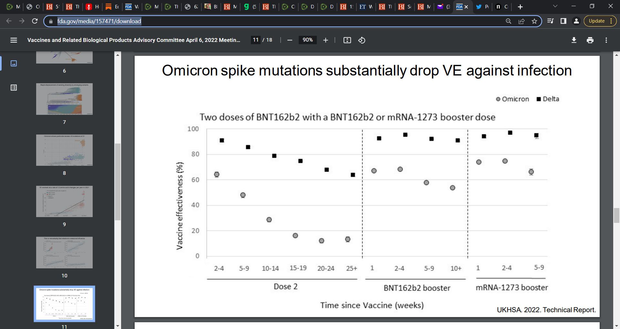Click the 'Dose 2' group label
This screenshot has width=620, height=329.
point(286,286)
